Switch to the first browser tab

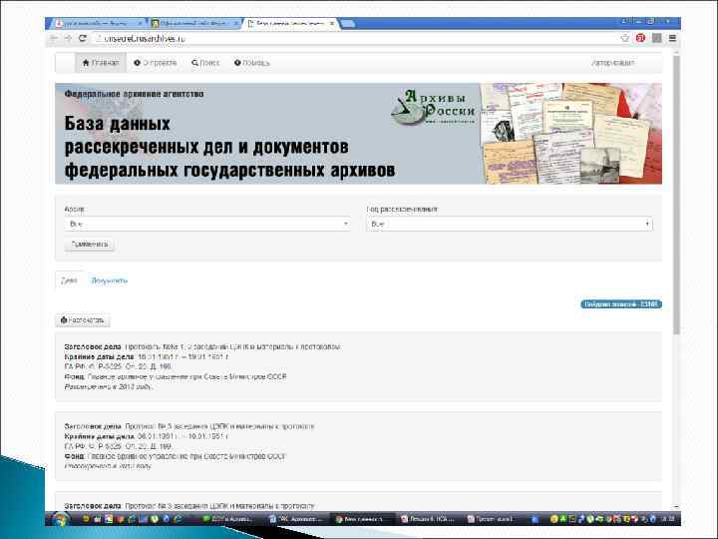tap(99, 23)
